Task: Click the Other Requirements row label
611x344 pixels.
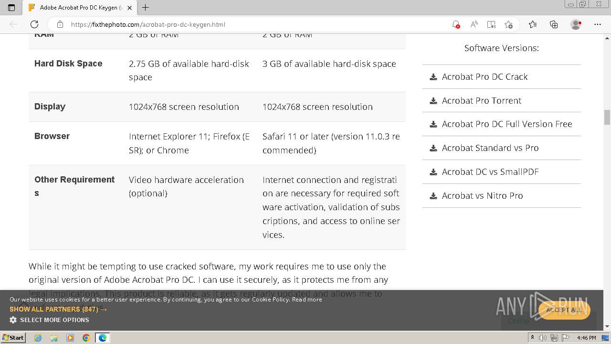Action: tap(74, 186)
